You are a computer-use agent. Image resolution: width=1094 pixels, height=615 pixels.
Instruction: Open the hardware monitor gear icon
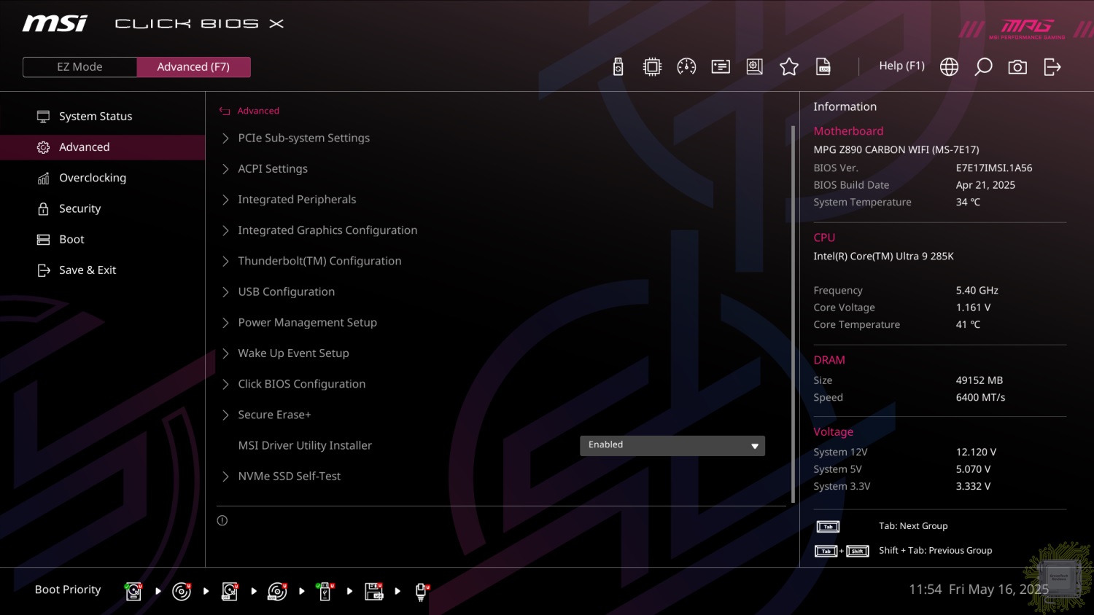755,67
